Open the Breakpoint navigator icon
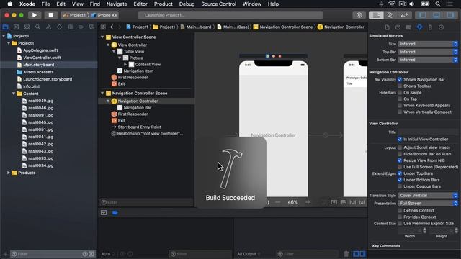 pyautogui.click(x=81, y=27)
